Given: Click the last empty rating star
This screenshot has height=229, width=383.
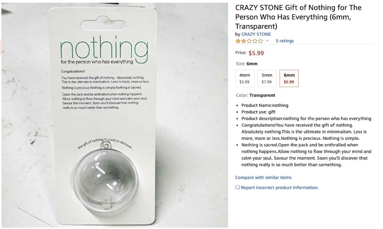Looking at the screenshot, I should tap(260, 41).
